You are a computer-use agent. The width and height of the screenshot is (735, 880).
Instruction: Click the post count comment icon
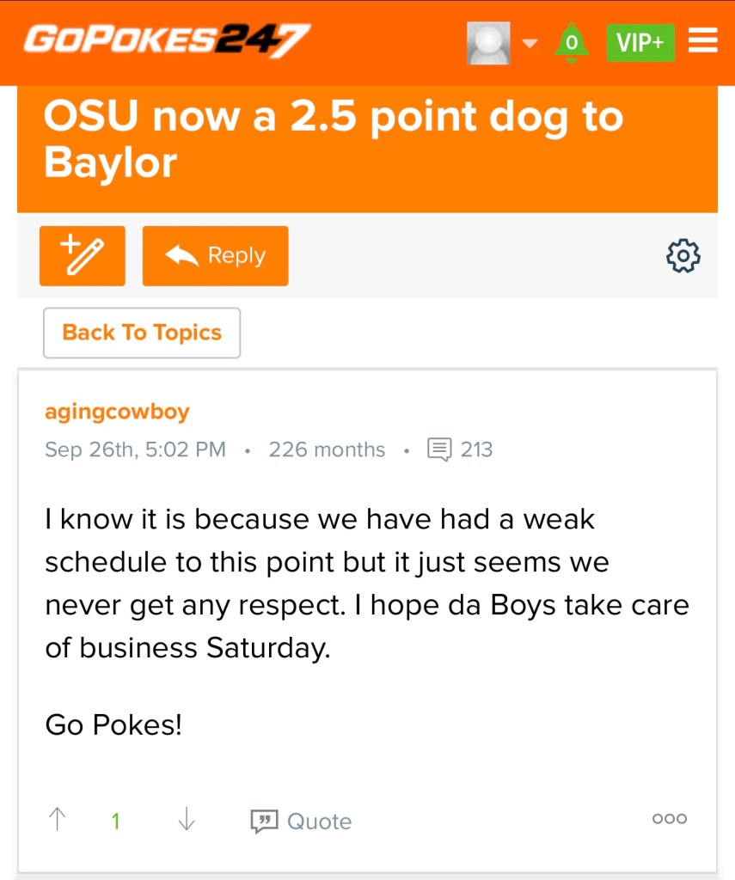[439, 449]
